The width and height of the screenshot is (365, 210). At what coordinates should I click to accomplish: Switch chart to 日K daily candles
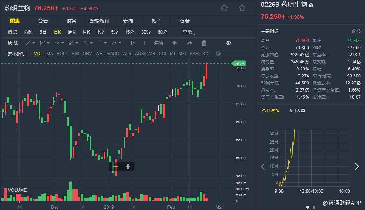pyautogui.click(x=57, y=32)
